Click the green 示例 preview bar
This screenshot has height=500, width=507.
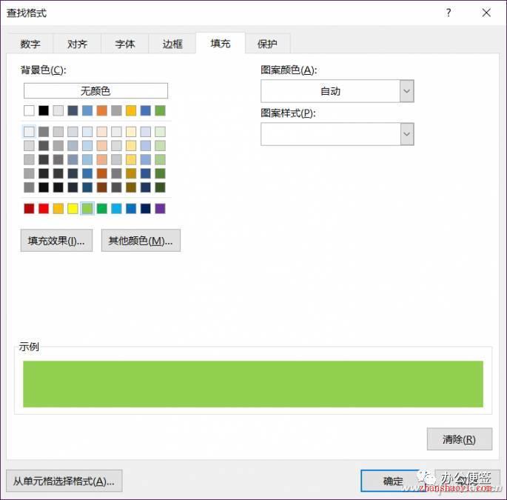253,384
